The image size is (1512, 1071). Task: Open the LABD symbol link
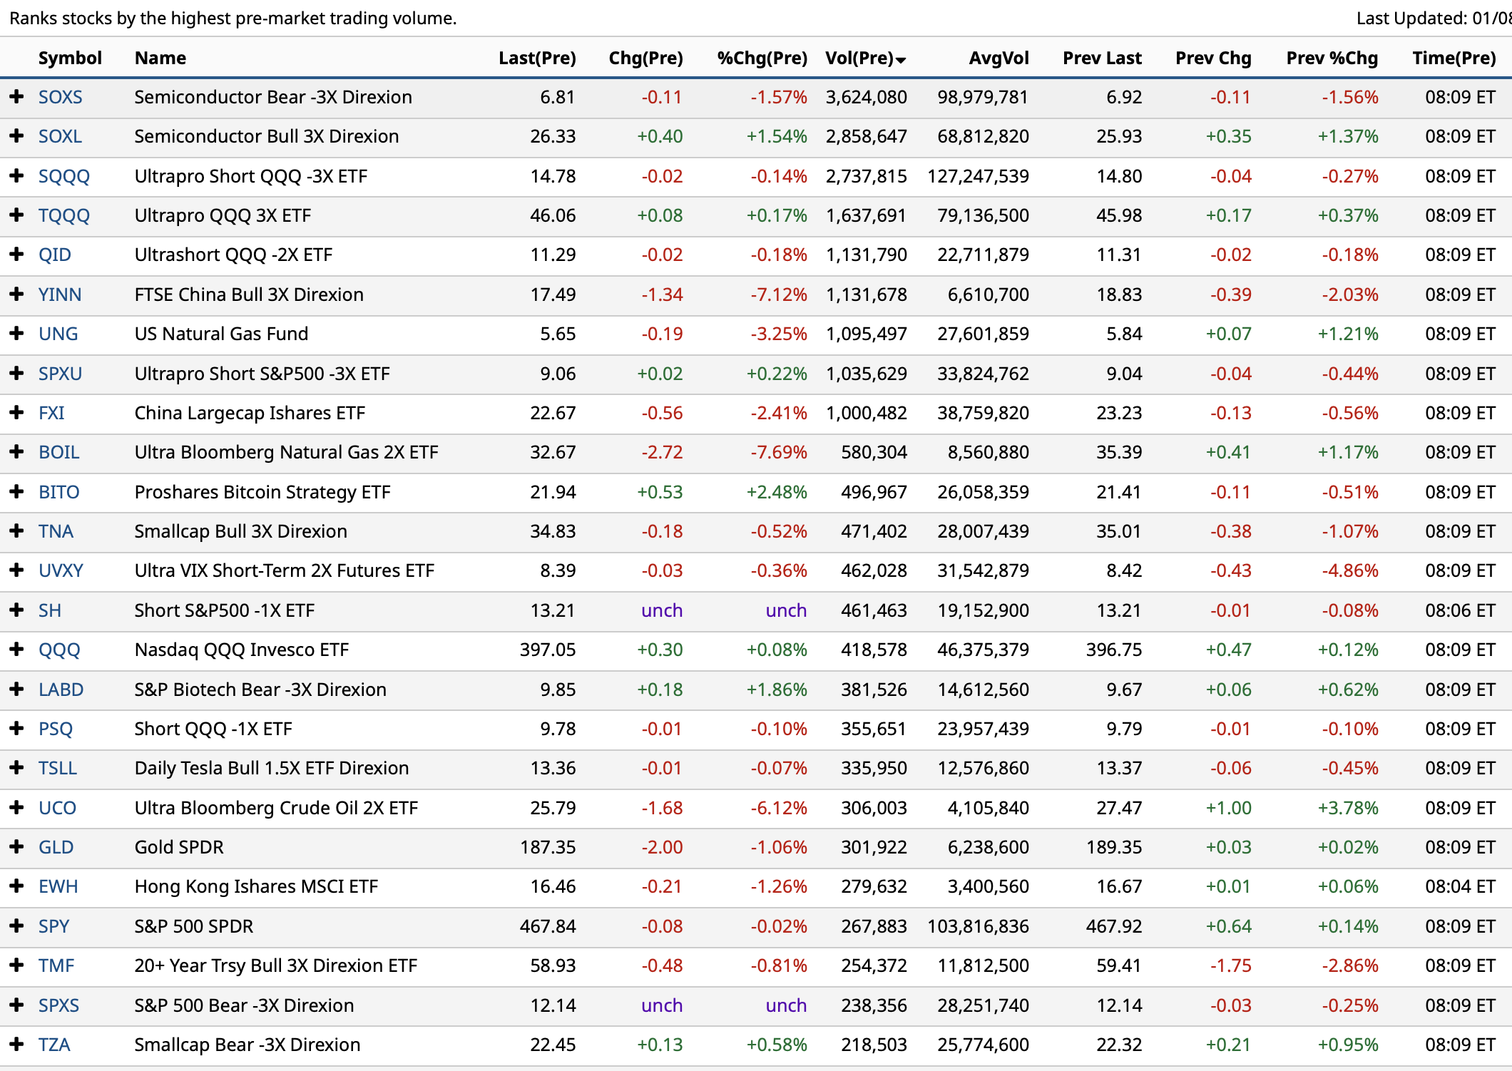[61, 690]
